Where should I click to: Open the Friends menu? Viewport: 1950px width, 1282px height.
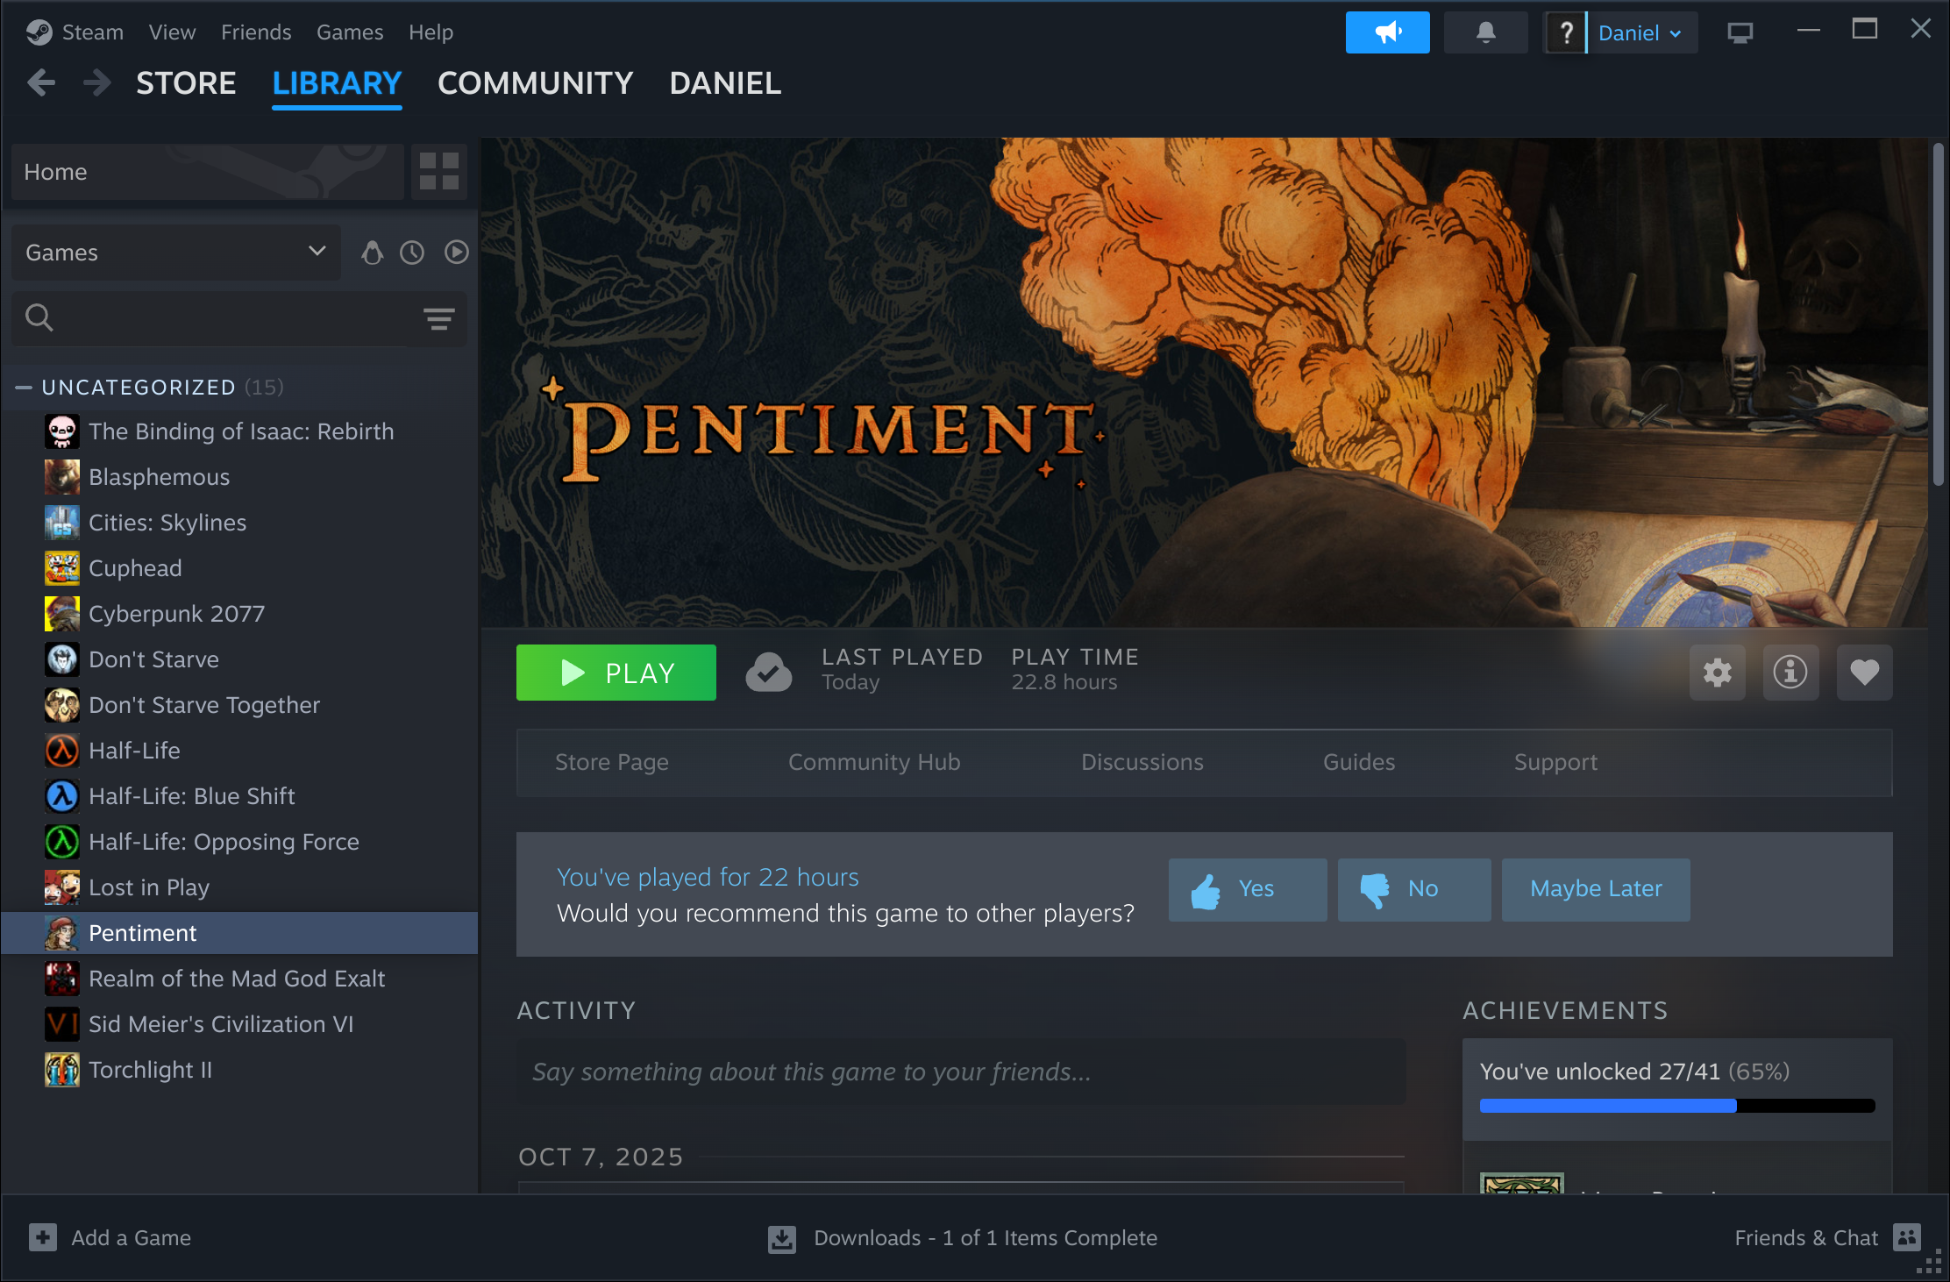[x=256, y=32]
